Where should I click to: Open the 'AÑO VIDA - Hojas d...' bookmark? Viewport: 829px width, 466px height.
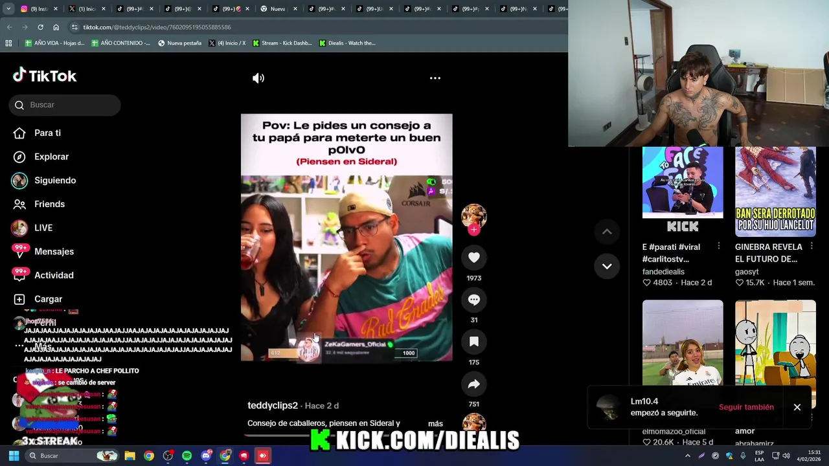[x=54, y=43]
